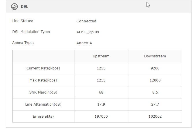
Task: Click the Downstream column header
Action: [155, 56]
